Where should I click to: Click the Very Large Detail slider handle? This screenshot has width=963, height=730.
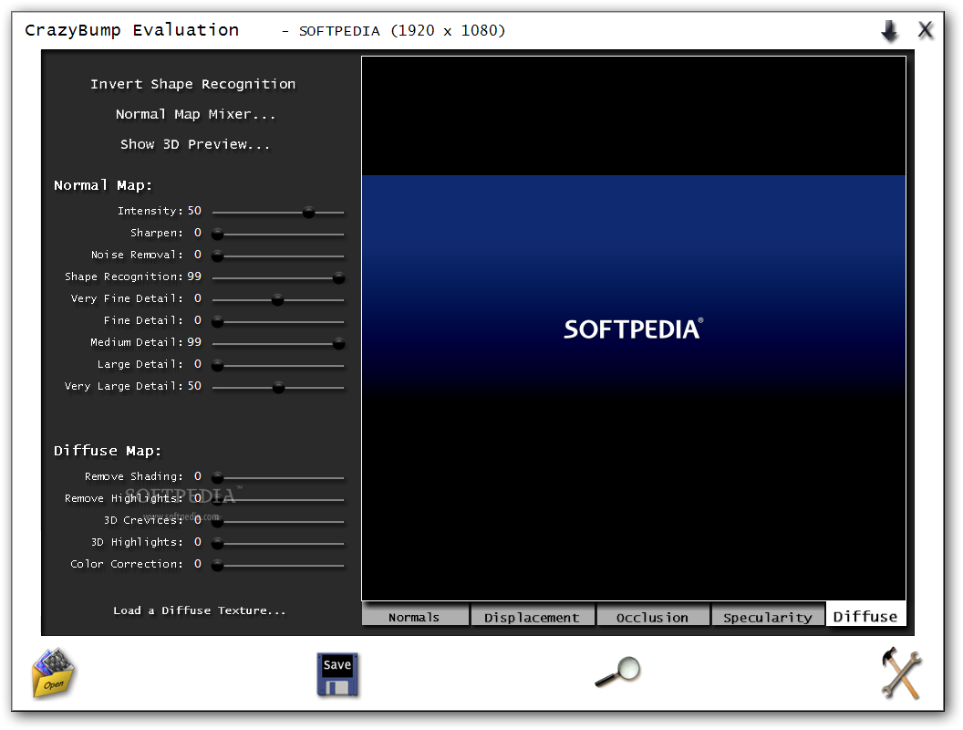click(278, 387)
